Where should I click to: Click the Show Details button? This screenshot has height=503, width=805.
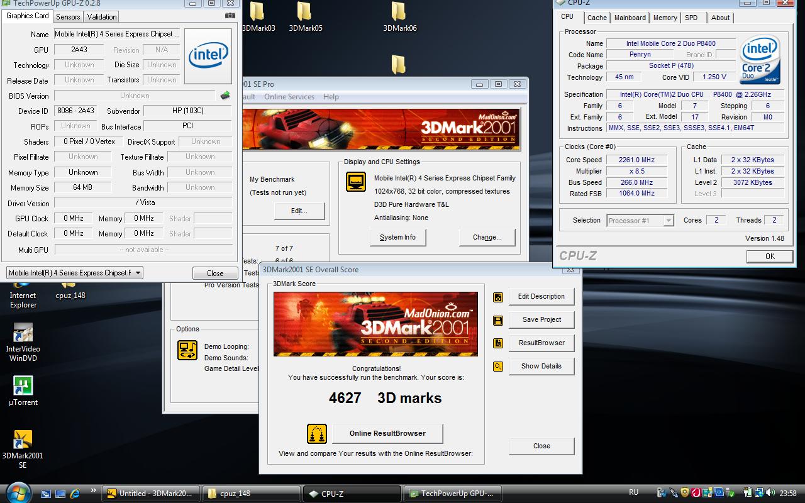[x=541, y=367]
